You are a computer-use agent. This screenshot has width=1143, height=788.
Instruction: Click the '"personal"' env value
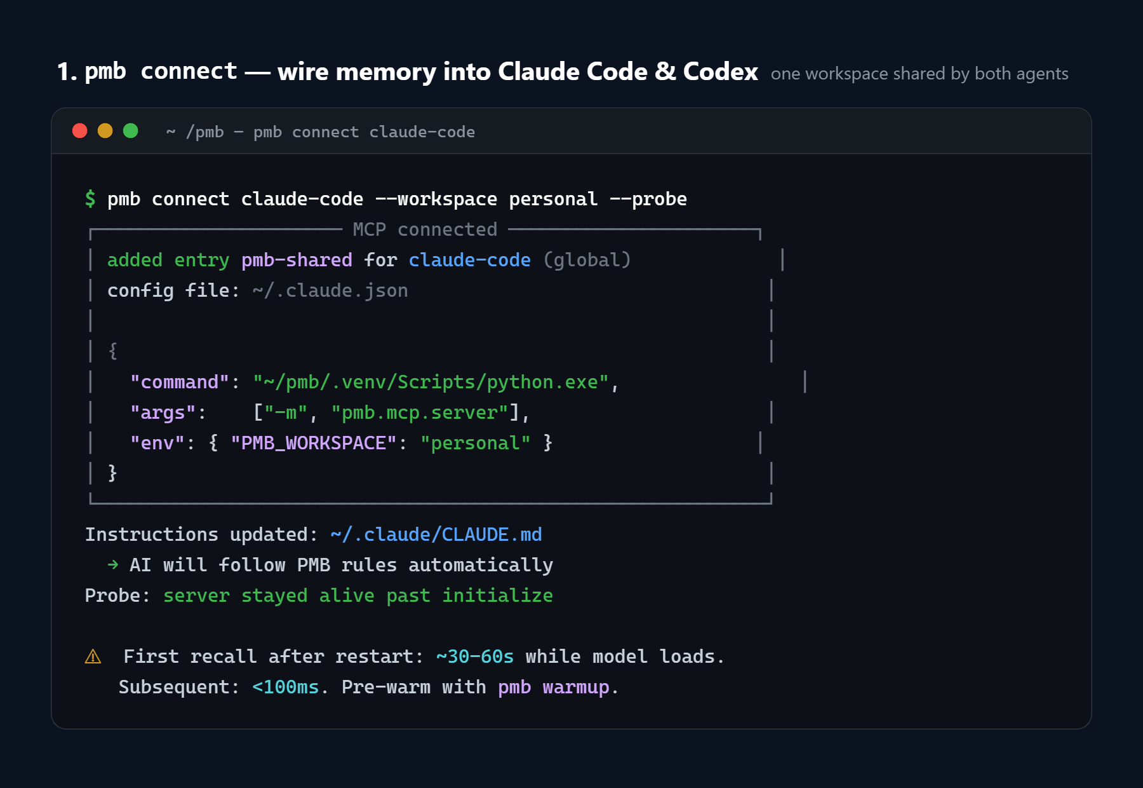tap(476, 443)
